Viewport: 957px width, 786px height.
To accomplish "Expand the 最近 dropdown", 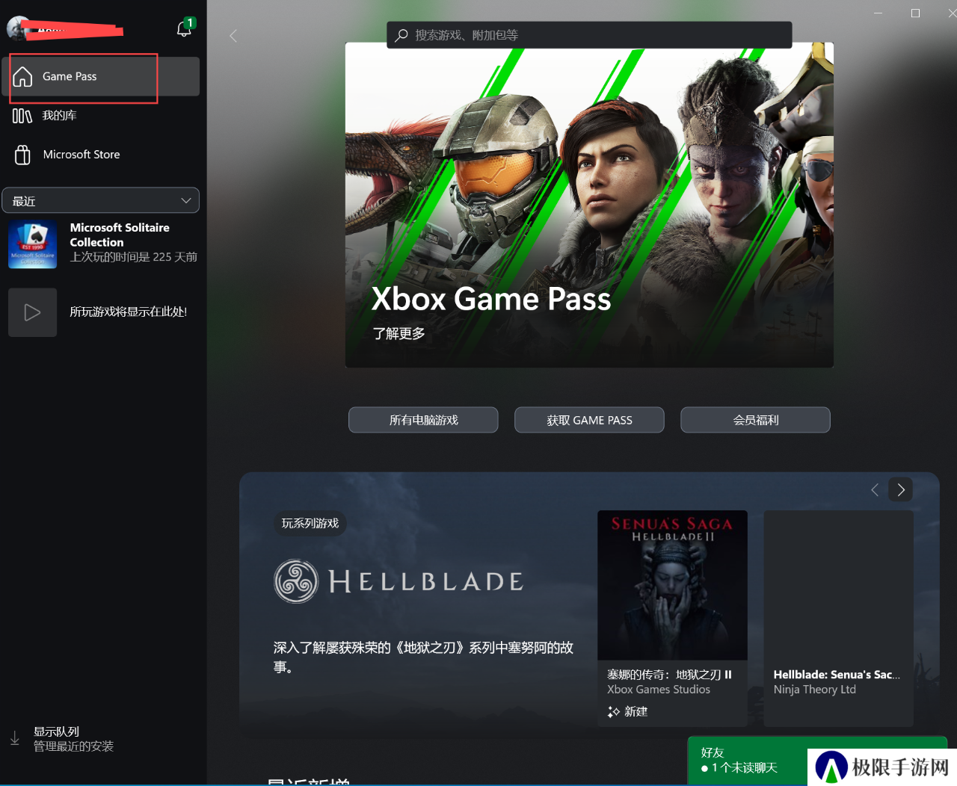I will [x=101, y=200].
